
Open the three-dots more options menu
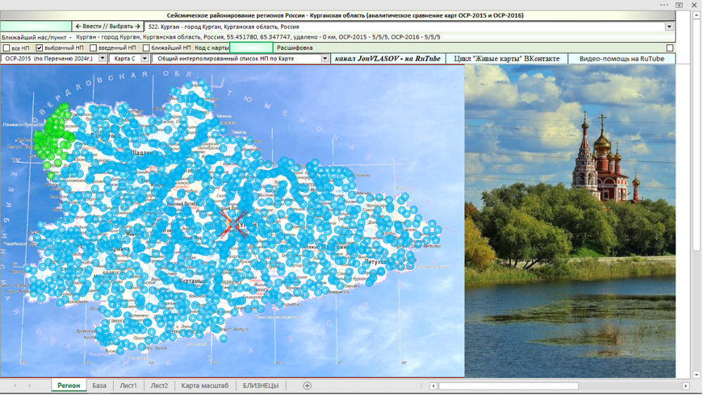(x=664, y=5)
